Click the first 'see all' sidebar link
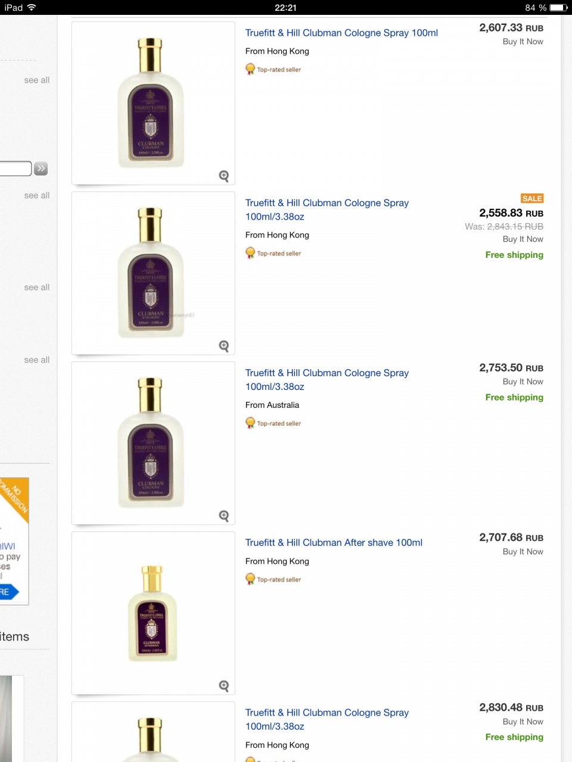 pyautogui.click(x=37, y=80)
